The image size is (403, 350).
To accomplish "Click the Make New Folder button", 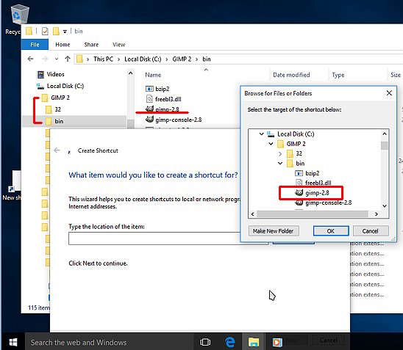I will (x=273, y=231).
